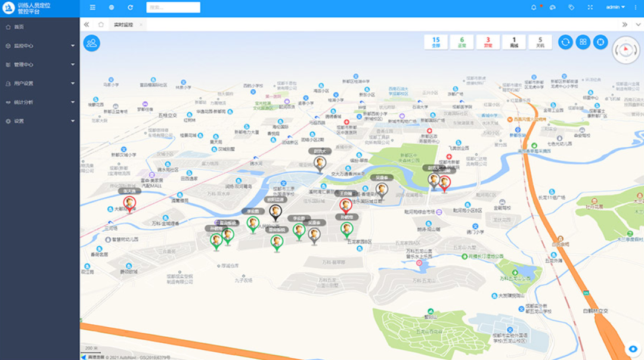Expand the 设置 sidebar menu
The height and width of the screenshot is (360, 644).
pyautogui.click(x=40, y=121)
